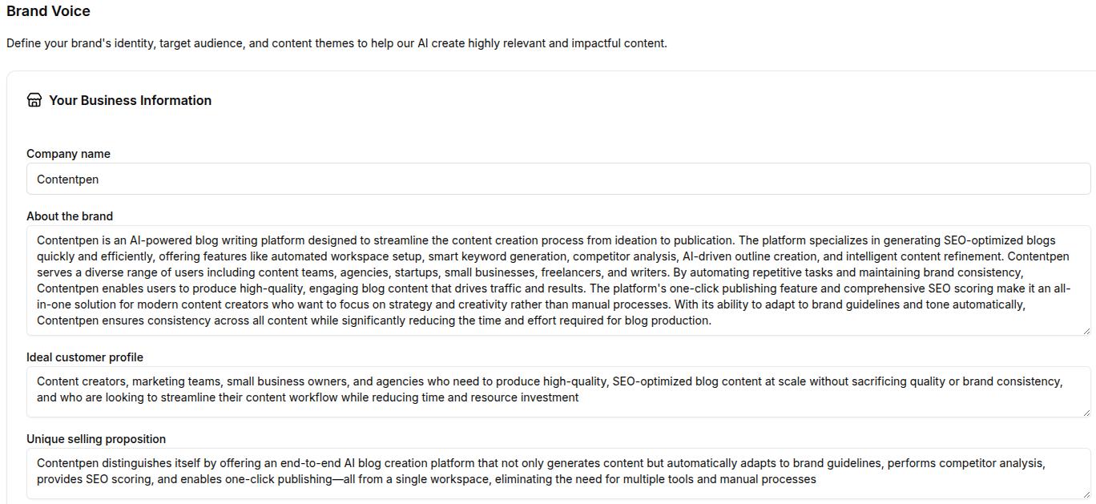Image resolution: width=1096 pixels, height=504 pixels.
Task: Click the Brand Voice page heading
Action: click(48, 11)
